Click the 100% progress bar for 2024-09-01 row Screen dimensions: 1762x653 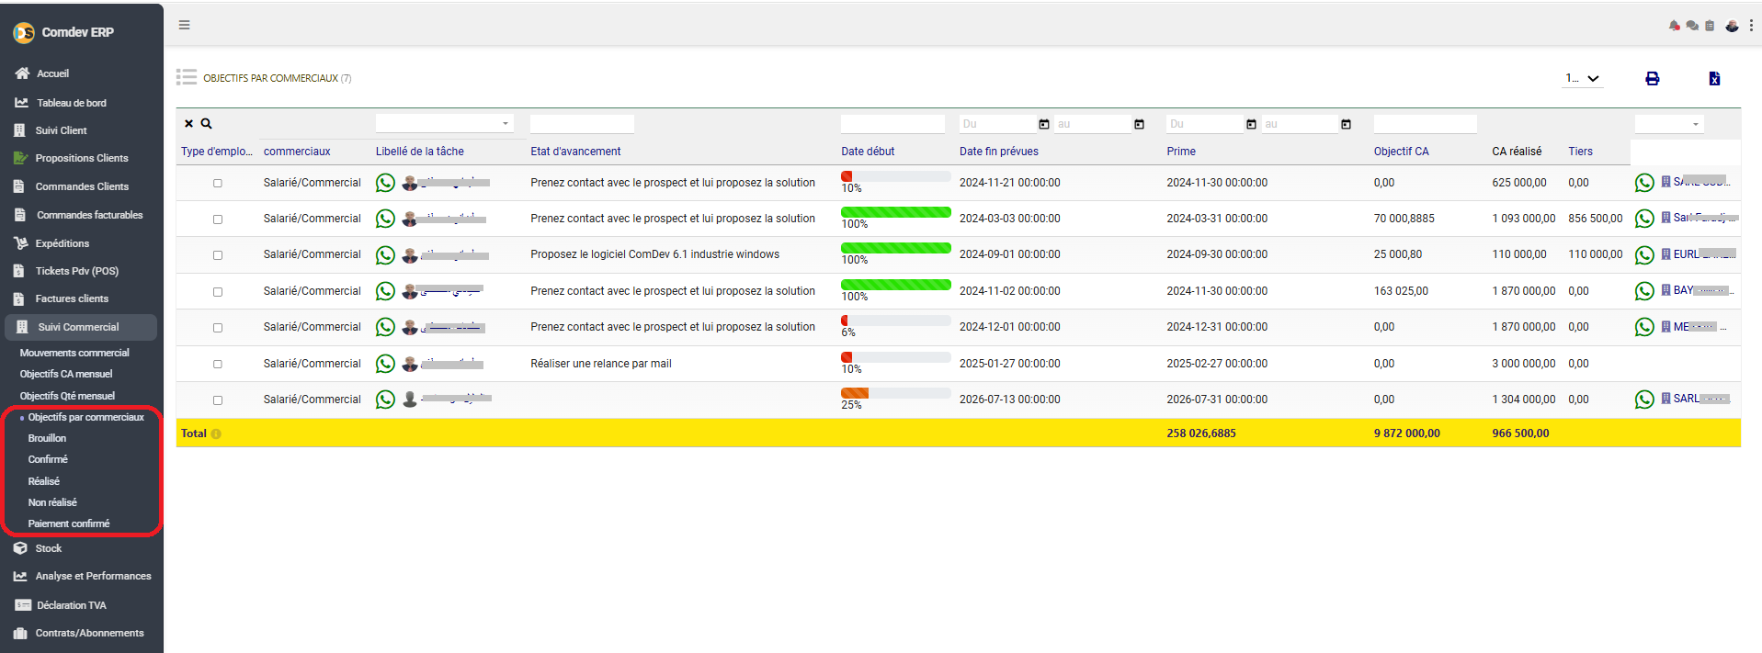pos(896,248)
